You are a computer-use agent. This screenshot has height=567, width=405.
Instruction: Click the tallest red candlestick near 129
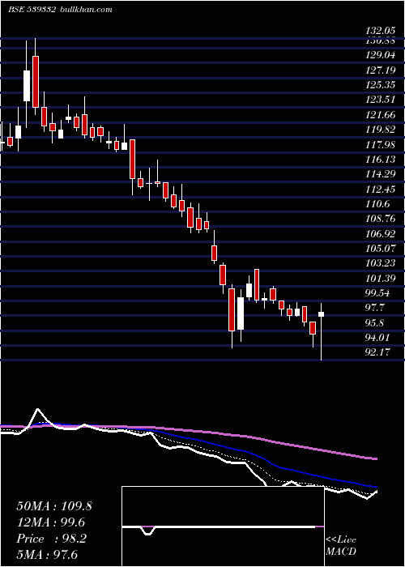coord(35,82)
